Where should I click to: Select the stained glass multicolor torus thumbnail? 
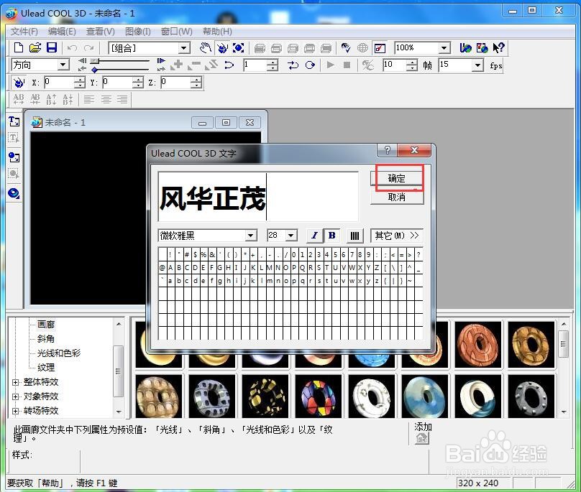click(318, 396)
